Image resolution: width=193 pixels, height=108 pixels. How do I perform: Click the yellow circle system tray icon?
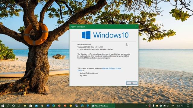click(x=157, y=106)
